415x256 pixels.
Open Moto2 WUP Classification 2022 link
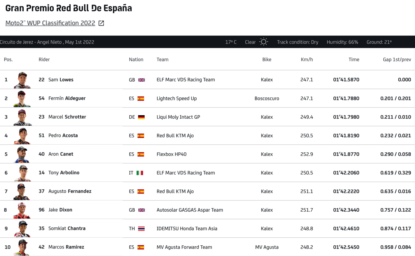coord(50,23)
